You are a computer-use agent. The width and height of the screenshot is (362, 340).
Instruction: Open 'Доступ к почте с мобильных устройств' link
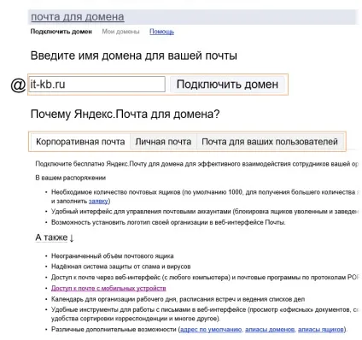click(108, 288)
